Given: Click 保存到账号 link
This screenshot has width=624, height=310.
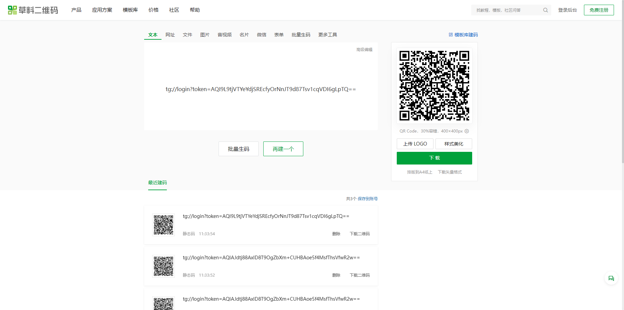Looking at the screenshot, I should click(x=367, y=199).
